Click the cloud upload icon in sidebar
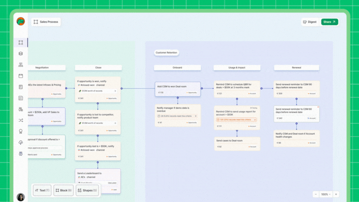Viewport: 359px width, 202px height. (x=21, y=143)
